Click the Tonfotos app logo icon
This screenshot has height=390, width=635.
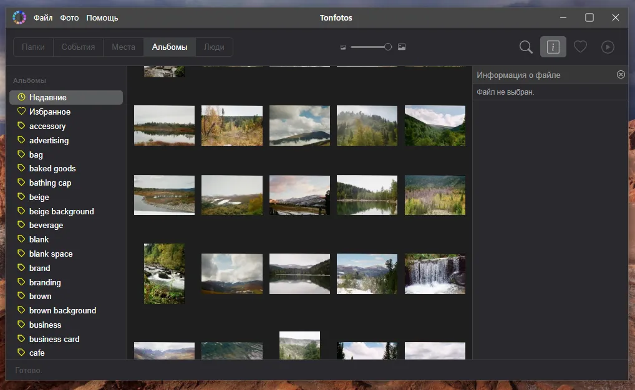[19, 17]
